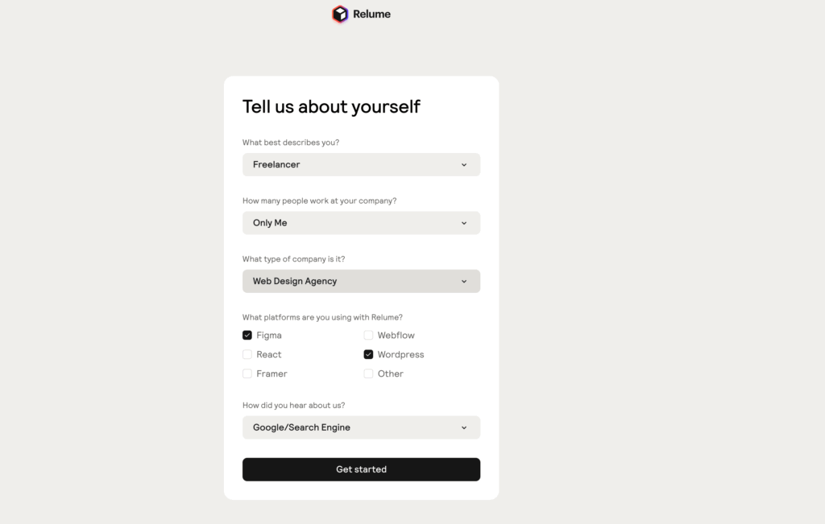Click the Relume wordmark text
This screenshot has width=825, height=524.
(x=371, y=14)
